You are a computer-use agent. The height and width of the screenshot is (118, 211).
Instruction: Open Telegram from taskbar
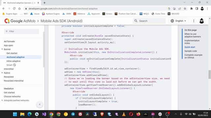coord(73,114)
